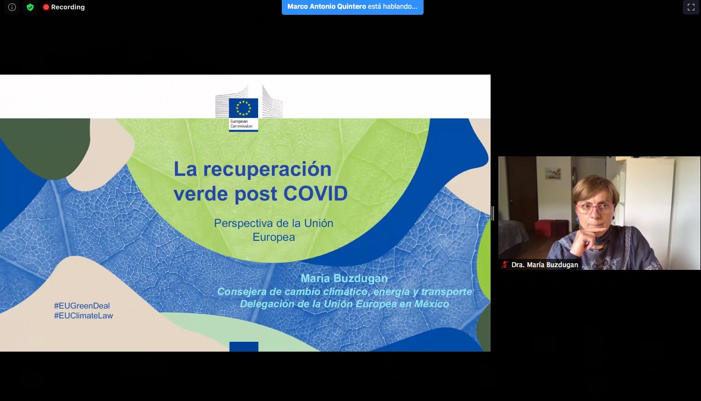701x401 pixels.
Task: Click the #EUGreenDeal hashtag
Action: 82,306
